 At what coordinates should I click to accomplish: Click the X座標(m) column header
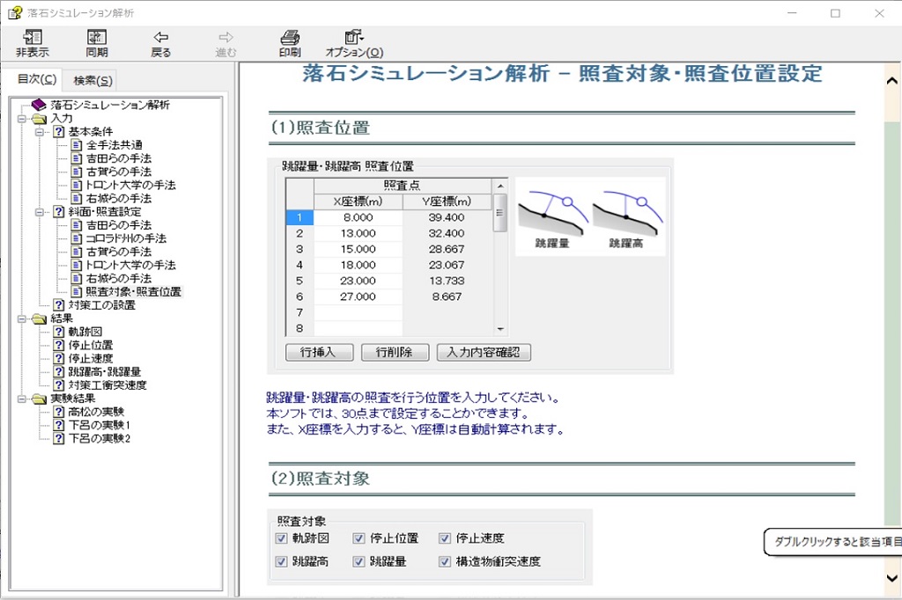[x=358, y=201]
